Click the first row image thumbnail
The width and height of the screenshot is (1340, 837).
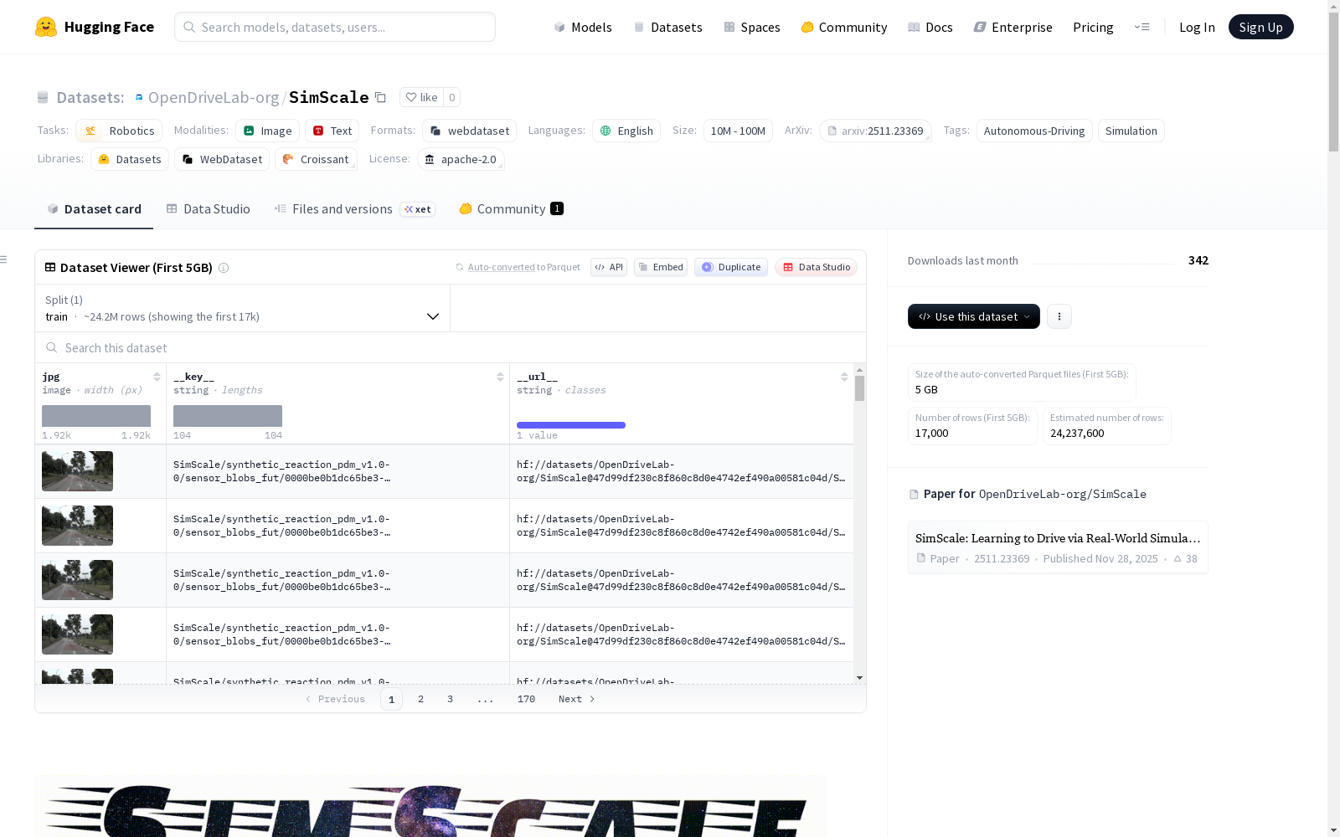click(77, 471)
